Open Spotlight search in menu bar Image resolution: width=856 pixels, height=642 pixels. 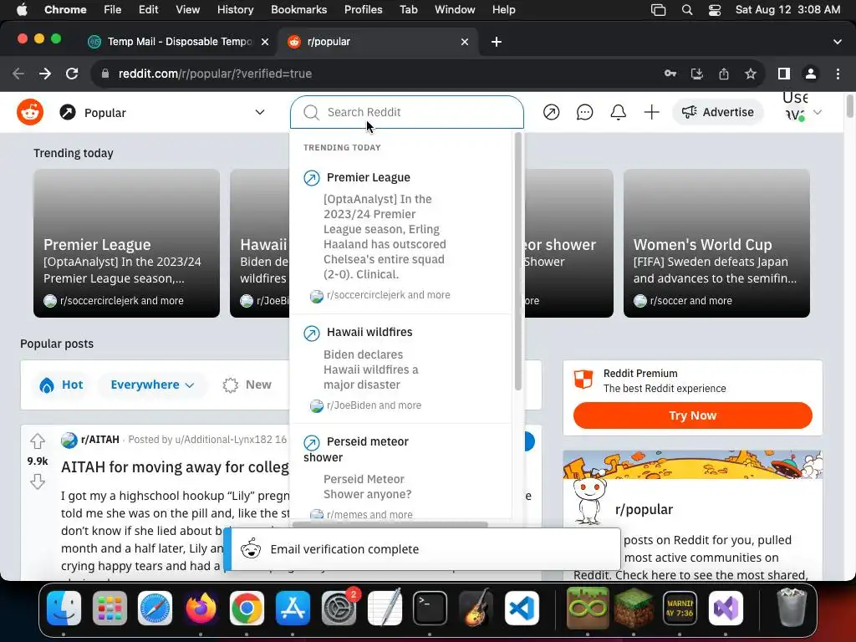click(687, 10)
